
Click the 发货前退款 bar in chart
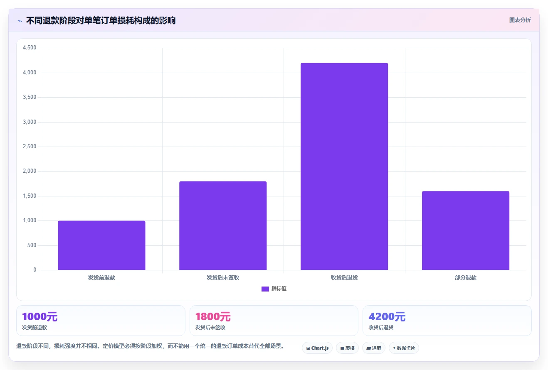(101, 245)
